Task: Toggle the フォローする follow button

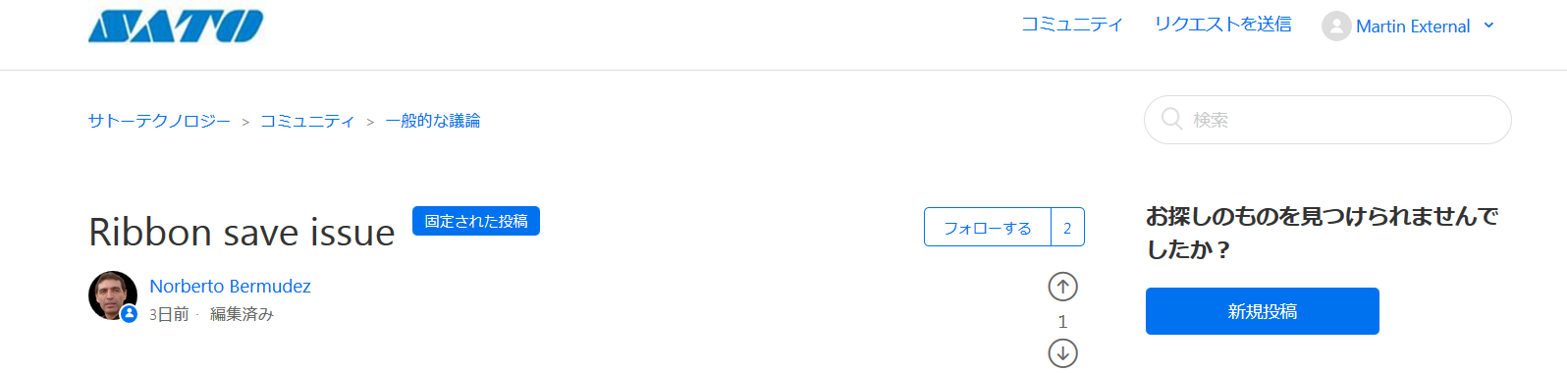Action: (988, 228)
